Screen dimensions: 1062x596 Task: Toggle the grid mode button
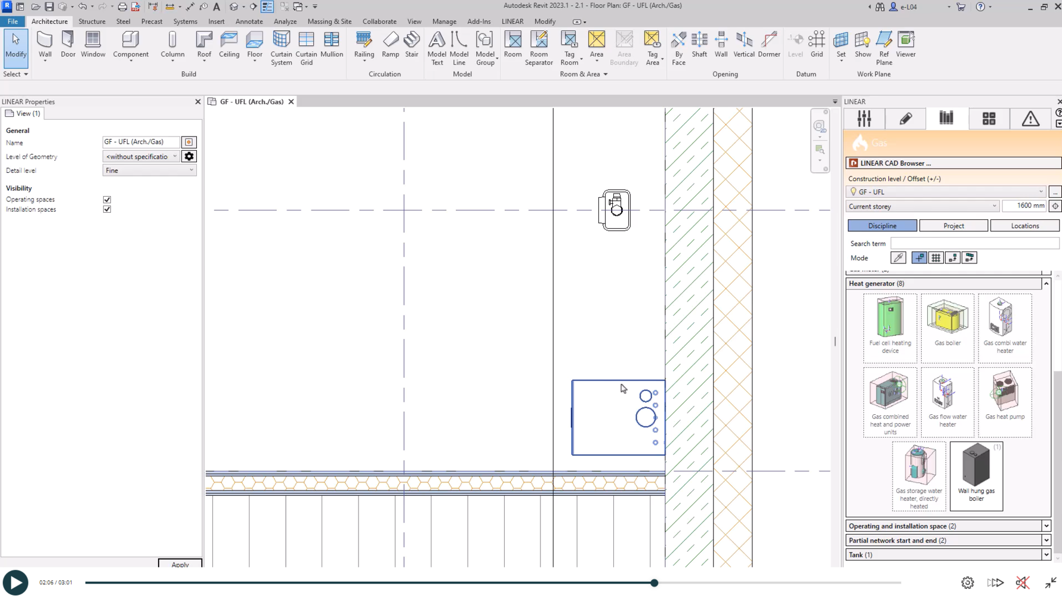pyautogui.click(x=936, y=258)
